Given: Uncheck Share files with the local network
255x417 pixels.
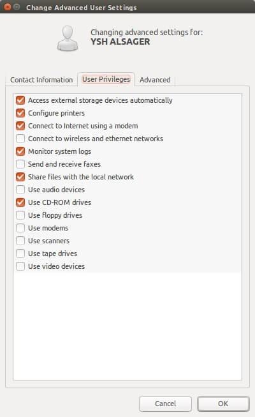Looking at the screenshot, I should point(20,177).
